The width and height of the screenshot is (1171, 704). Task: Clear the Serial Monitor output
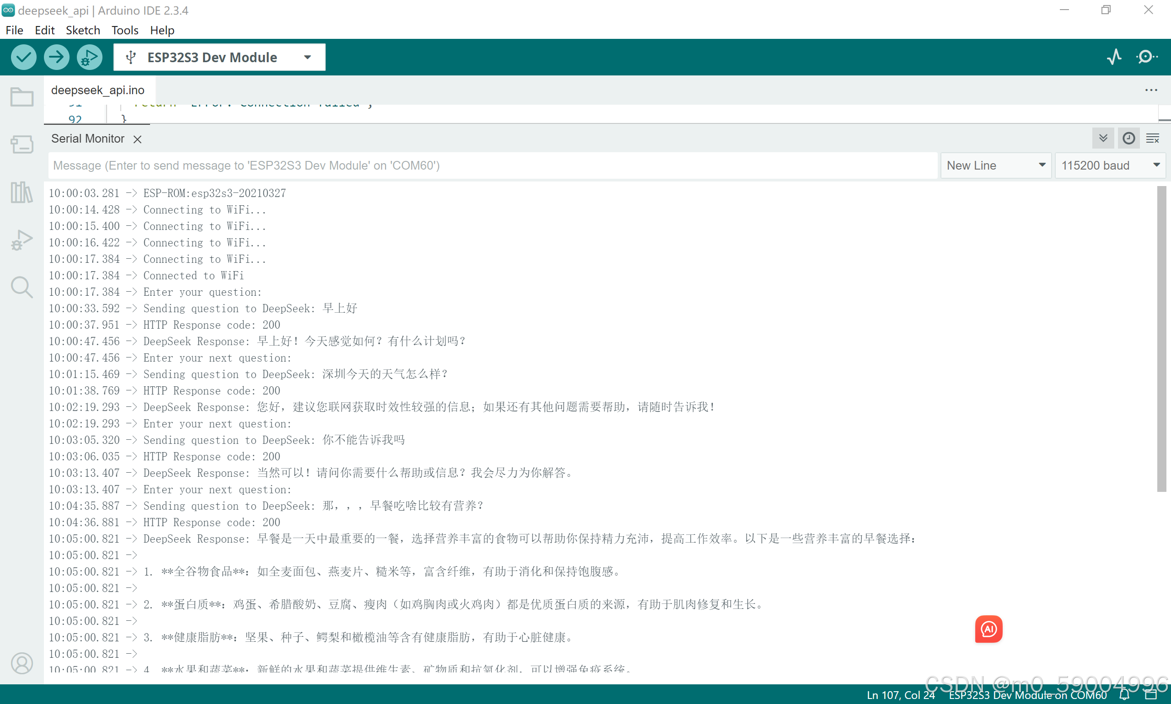click(1153, 138)
